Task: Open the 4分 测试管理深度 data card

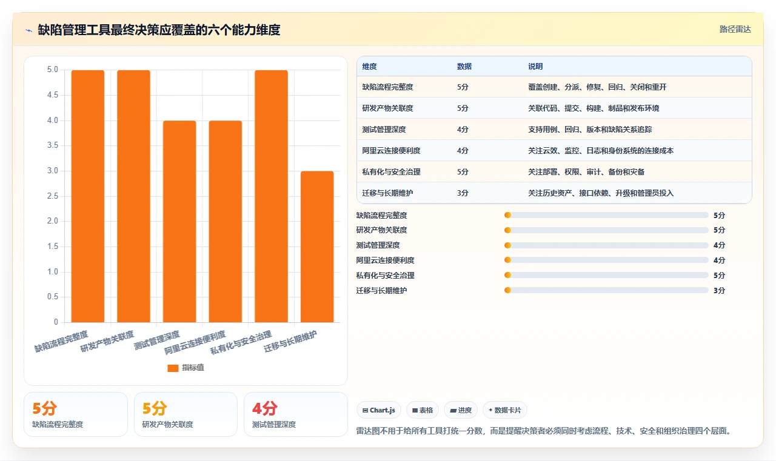Action: 295,414
